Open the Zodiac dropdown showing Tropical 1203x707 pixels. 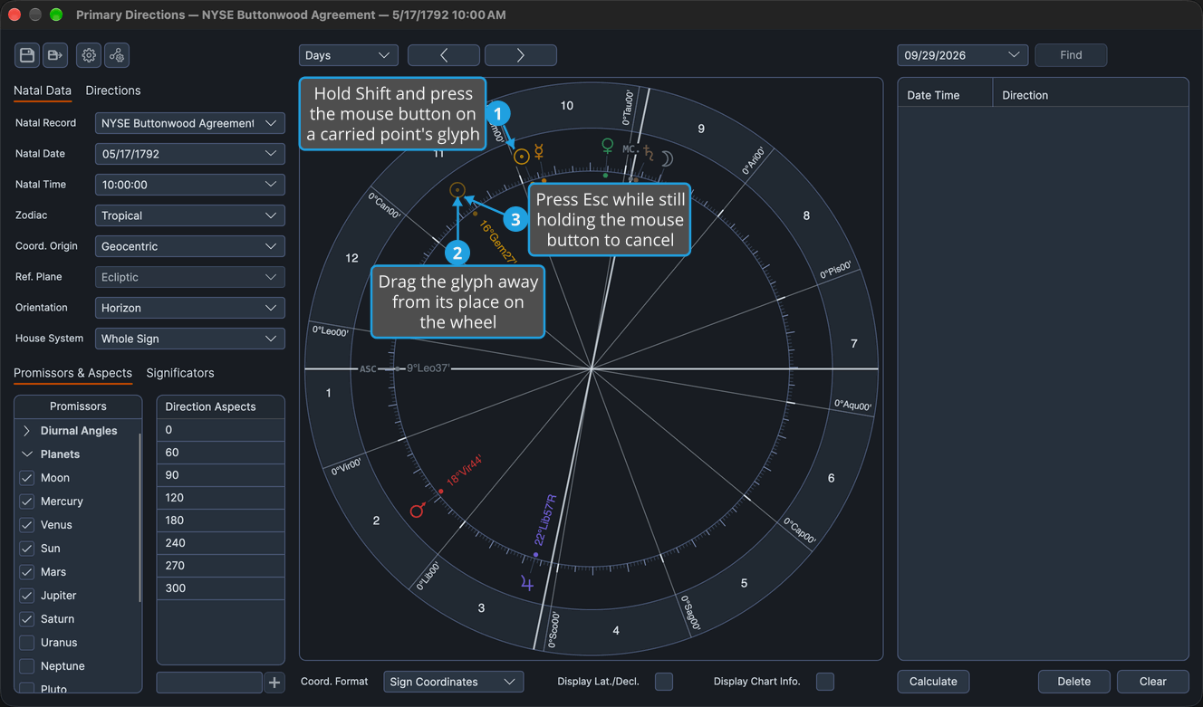[x=190, y=215]
